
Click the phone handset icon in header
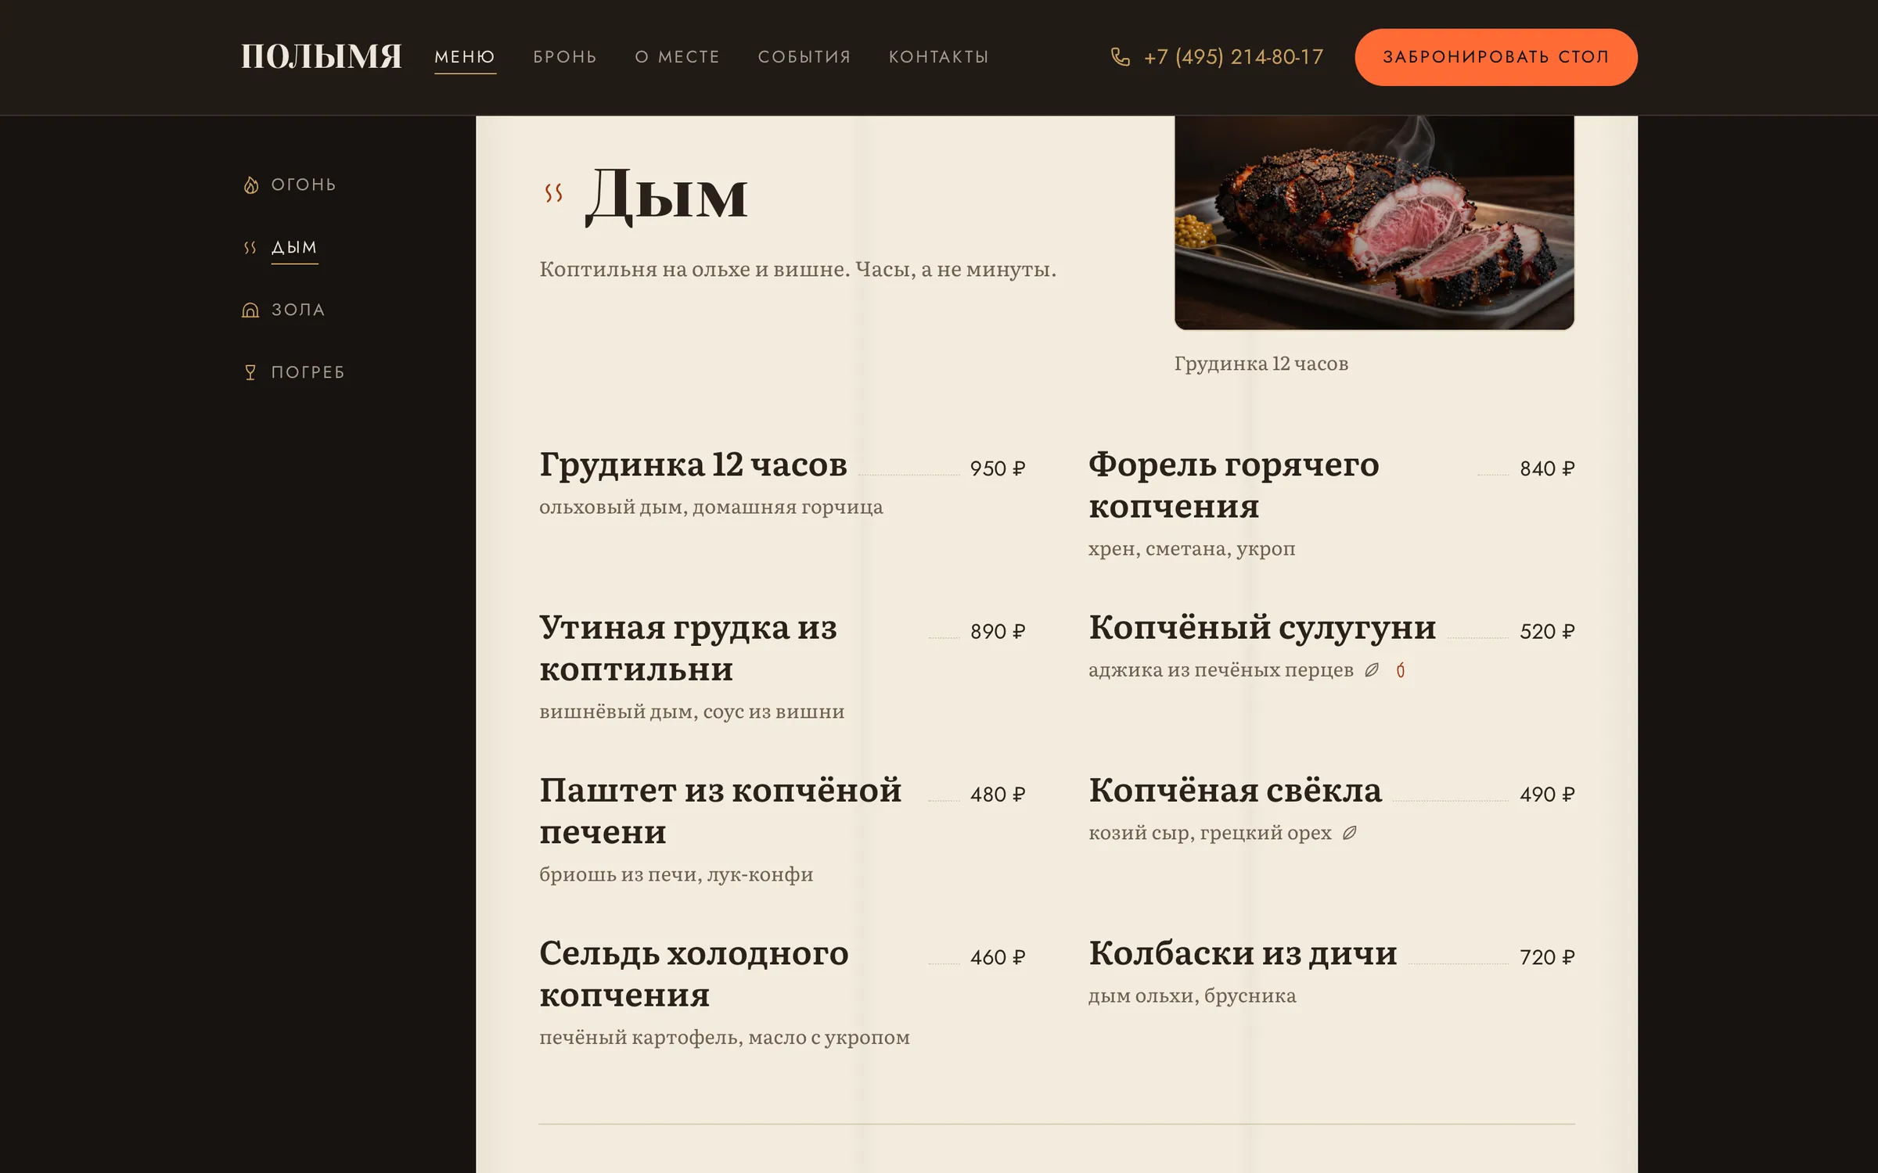[x=1121, y=57]
